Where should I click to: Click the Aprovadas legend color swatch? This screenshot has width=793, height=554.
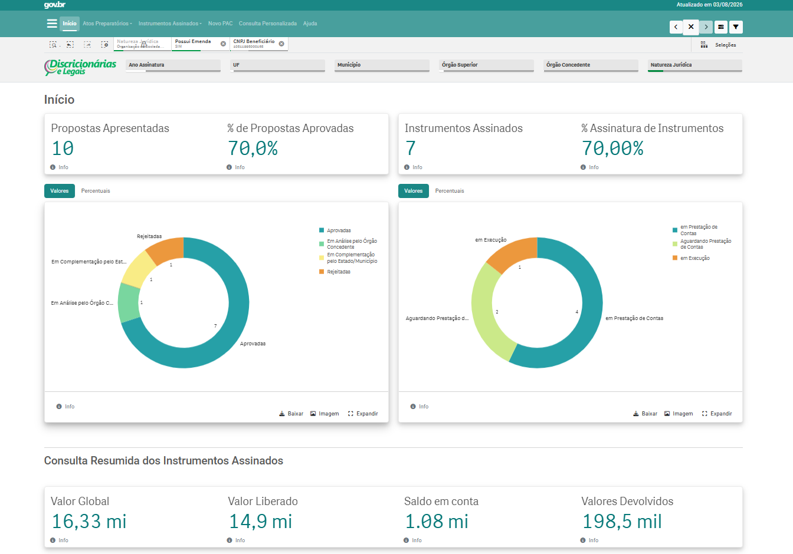(x=322, y=230)
